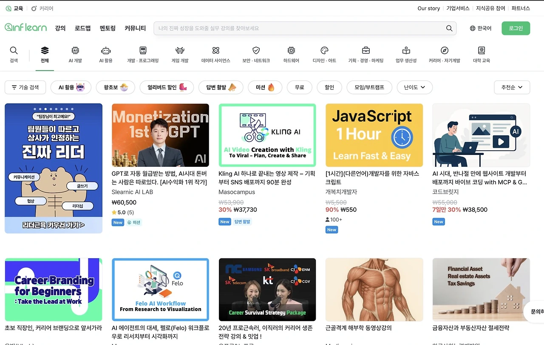
Task: Open the 지식공유 참여 link
Action: 490,8
